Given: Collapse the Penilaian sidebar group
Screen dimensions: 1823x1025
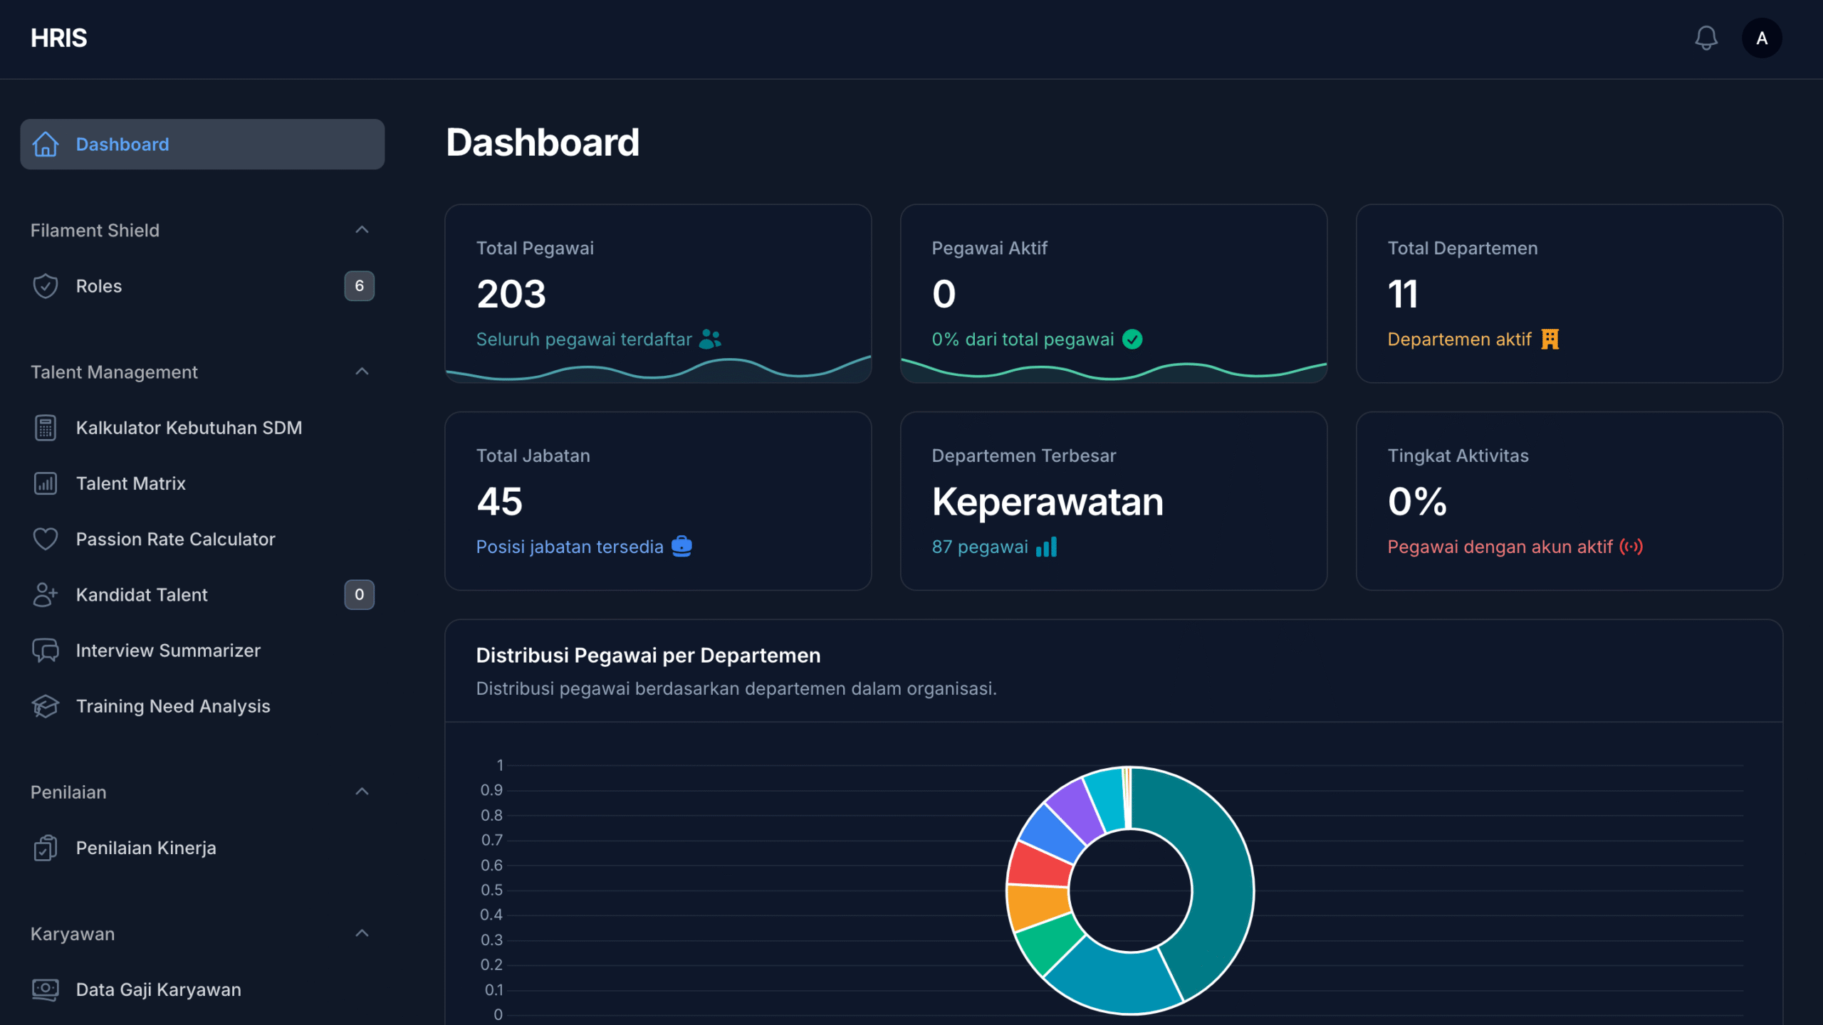Looking at the screenshot, I should point(362,792).
